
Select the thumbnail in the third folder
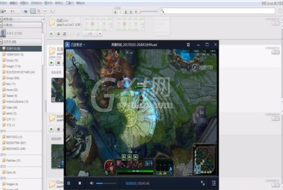click(57, 157)
